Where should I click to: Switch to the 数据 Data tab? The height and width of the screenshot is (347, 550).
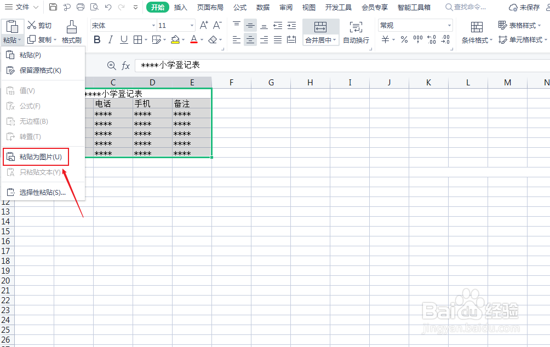[x=263, y=7]
